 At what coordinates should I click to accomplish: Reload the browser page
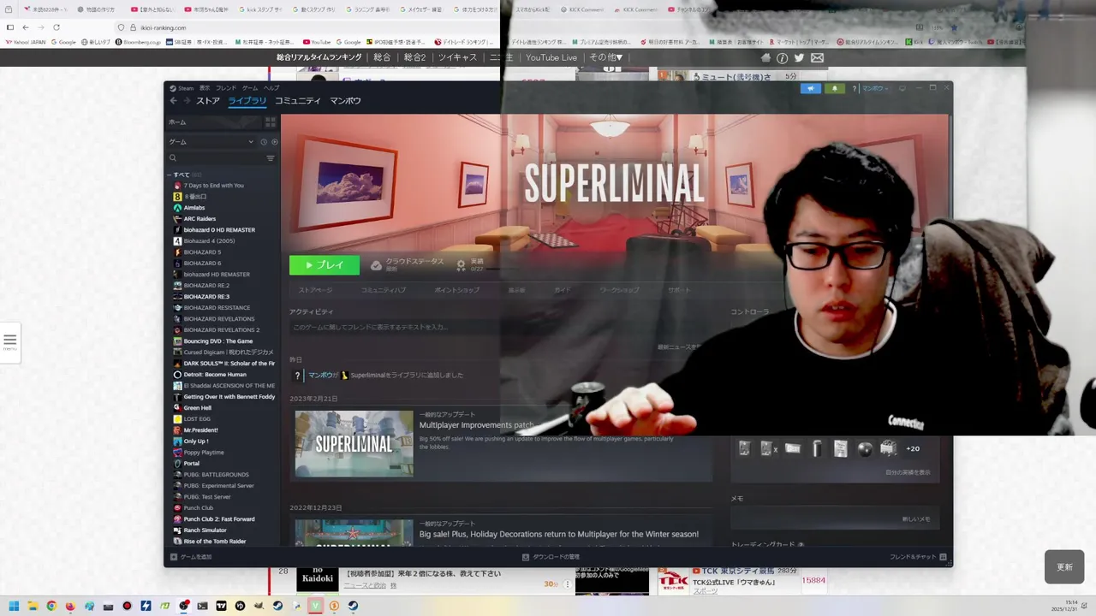pyautogui.click(x=57, y=27)
